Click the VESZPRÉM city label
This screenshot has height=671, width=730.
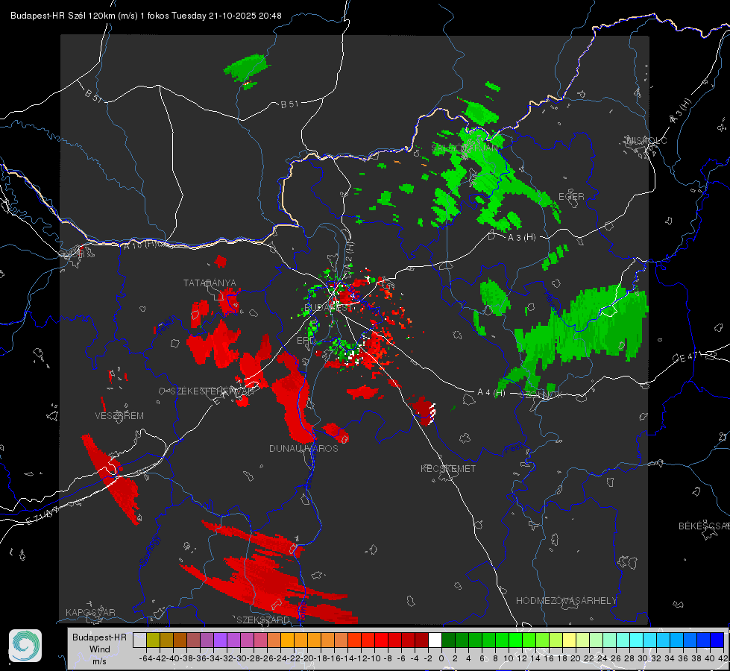click(119, 416)
